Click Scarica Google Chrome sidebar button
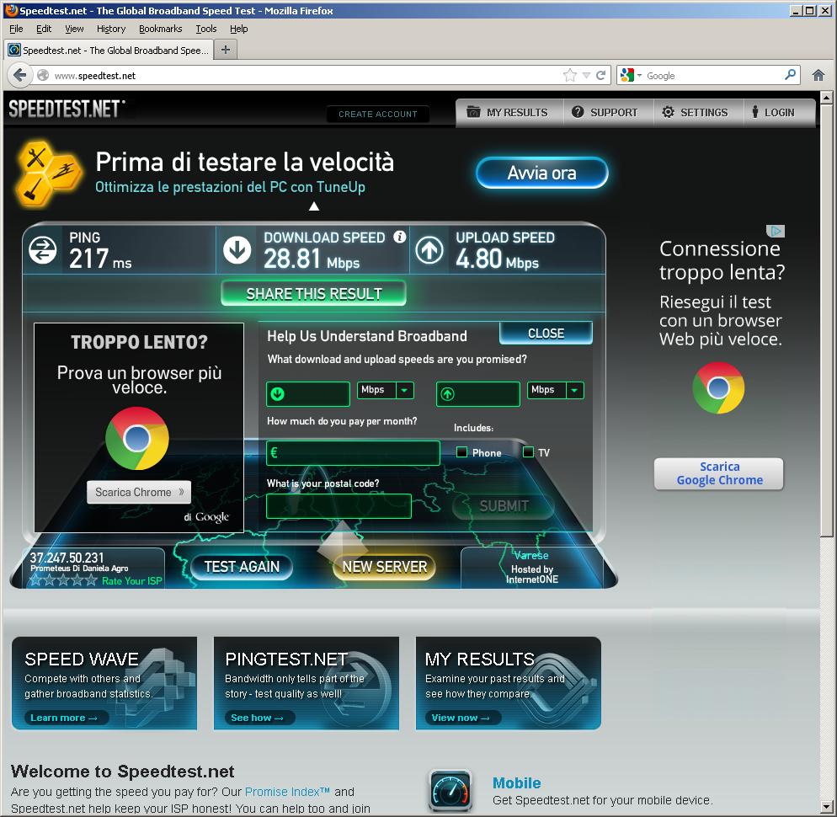The width and height of the screenshot is (837, 817). pos(718,473)
